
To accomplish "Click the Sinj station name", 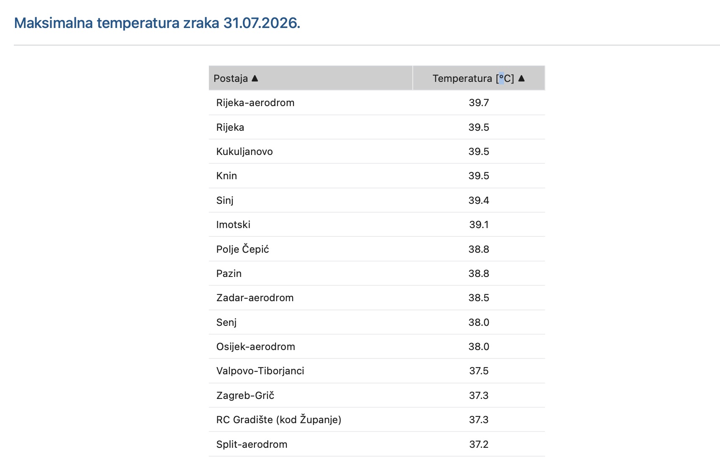I will point(225,201).
